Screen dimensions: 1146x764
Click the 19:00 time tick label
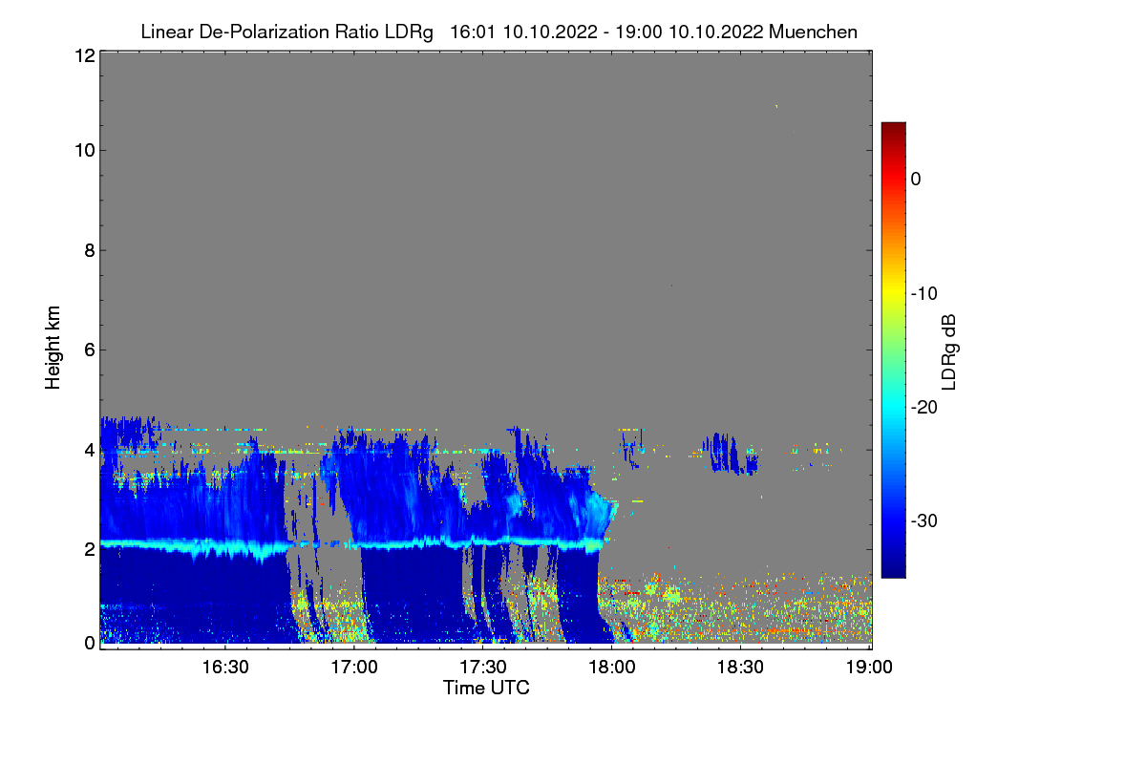tap(870, 667)
